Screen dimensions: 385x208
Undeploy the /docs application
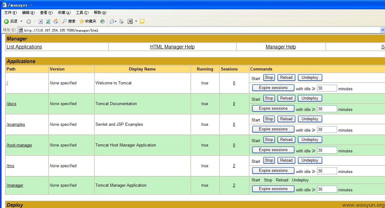click(310, 98)
